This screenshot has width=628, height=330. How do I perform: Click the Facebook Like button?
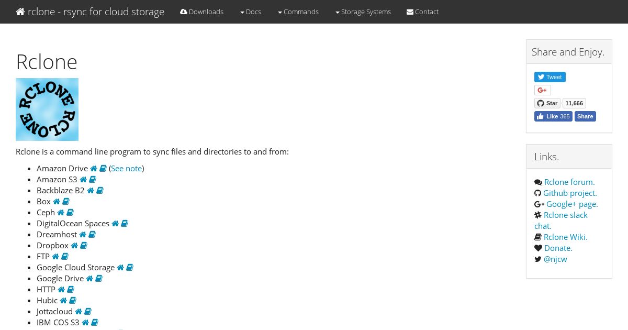pyautogui.click(x=553, y=116)
